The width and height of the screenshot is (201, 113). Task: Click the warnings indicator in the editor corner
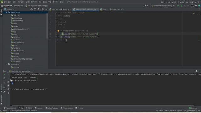click(194, 13)
